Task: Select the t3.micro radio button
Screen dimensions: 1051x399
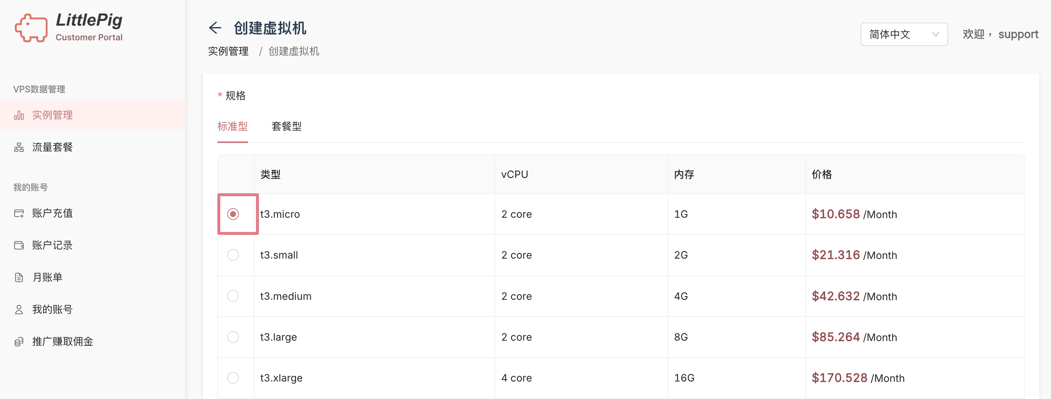Action: tap(233, 214)
